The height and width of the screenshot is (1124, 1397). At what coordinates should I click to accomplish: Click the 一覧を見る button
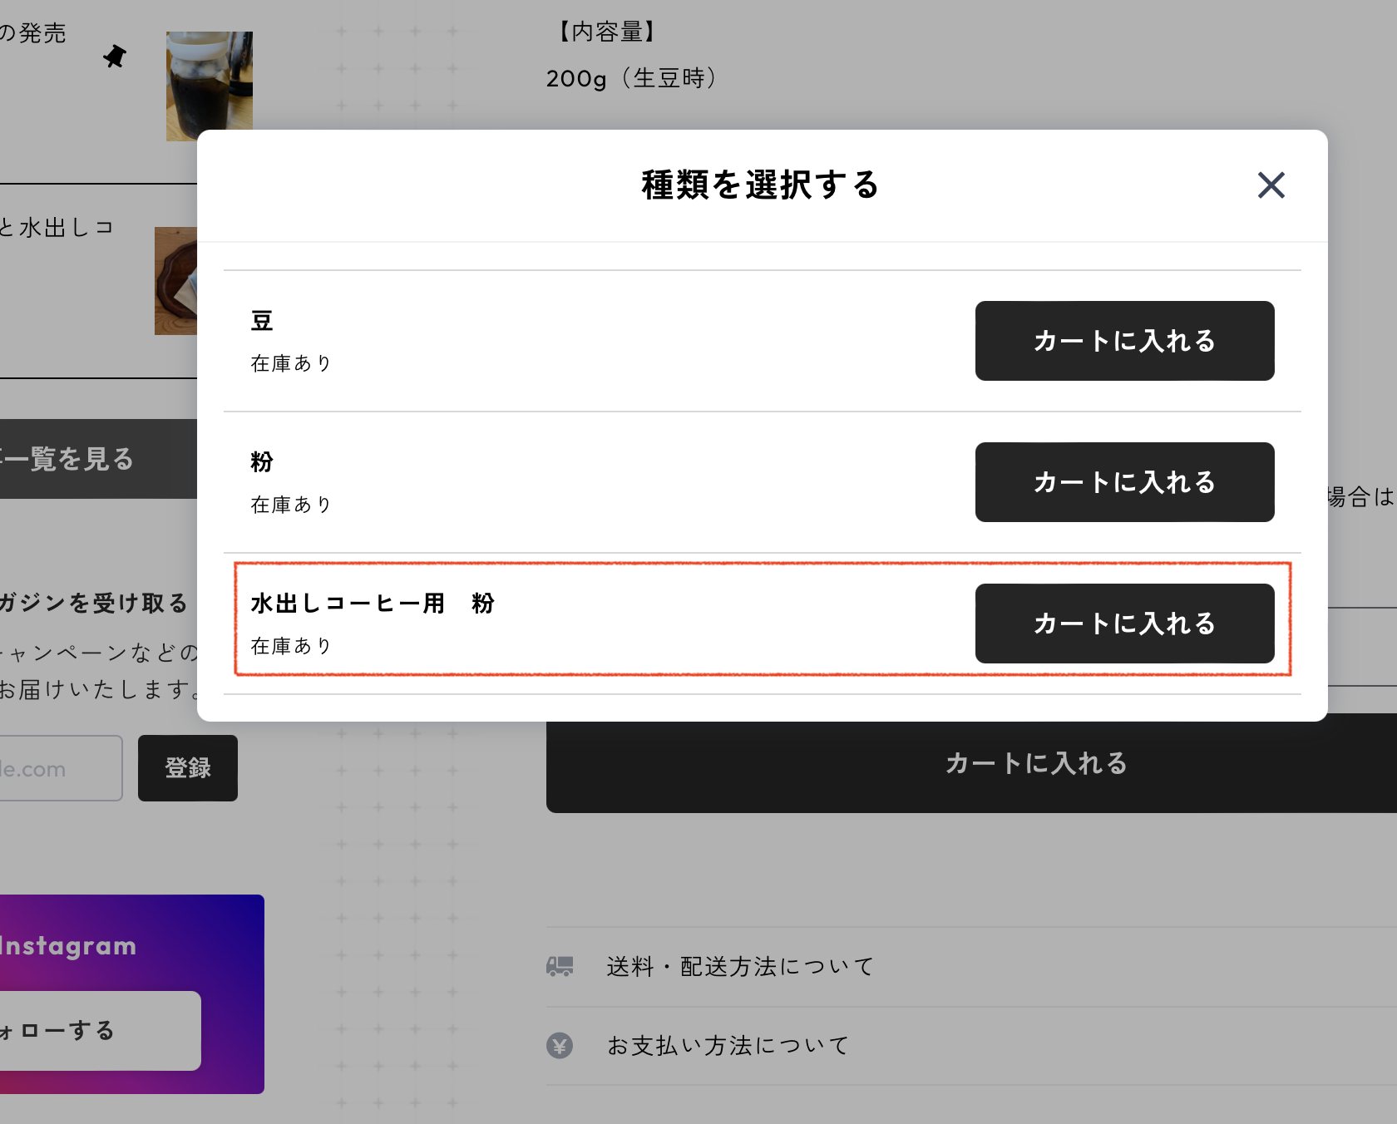[98, 459]
